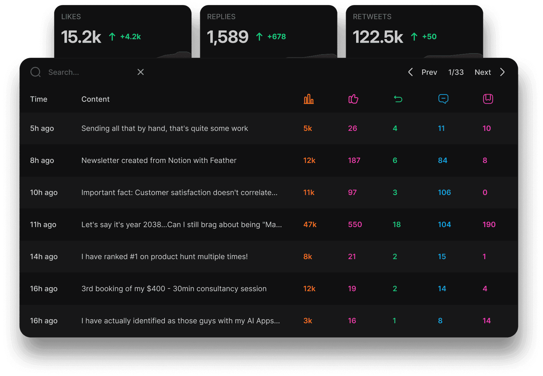543x376 pixels.
Task: Click the 26 likes value
Action: [x=352, y=128]
